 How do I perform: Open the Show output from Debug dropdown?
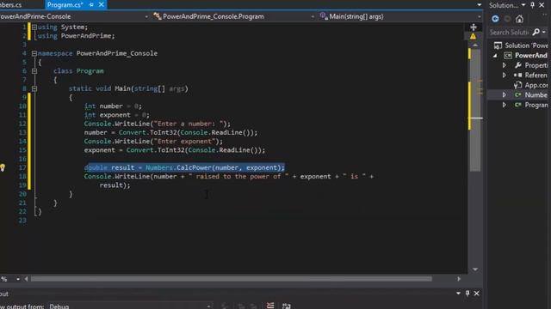[208, 306]
